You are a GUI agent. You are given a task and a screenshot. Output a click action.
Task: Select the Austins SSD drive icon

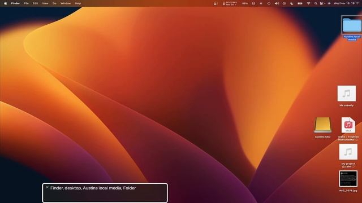click(x=322, y=125)
